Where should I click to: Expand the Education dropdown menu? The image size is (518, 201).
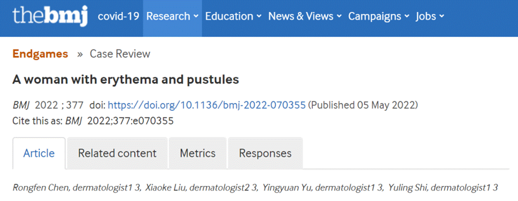point(233,16)
